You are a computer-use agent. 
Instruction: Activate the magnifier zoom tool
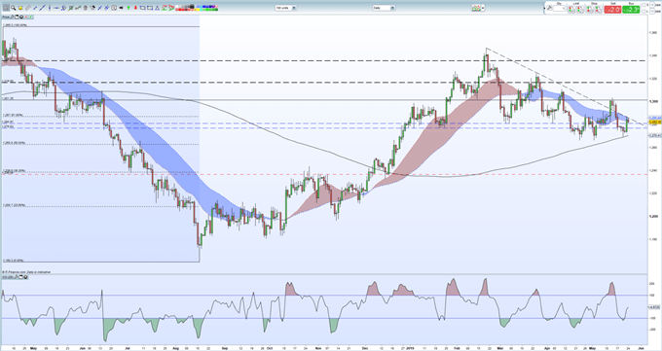click(x=13, y=8)
